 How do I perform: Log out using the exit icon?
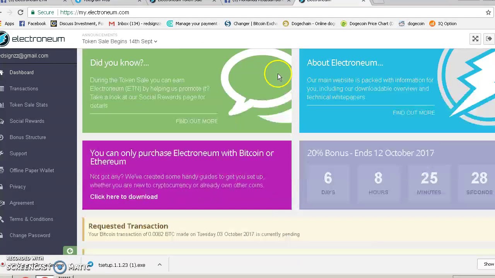pyautogui.click(x=489, y=39)
